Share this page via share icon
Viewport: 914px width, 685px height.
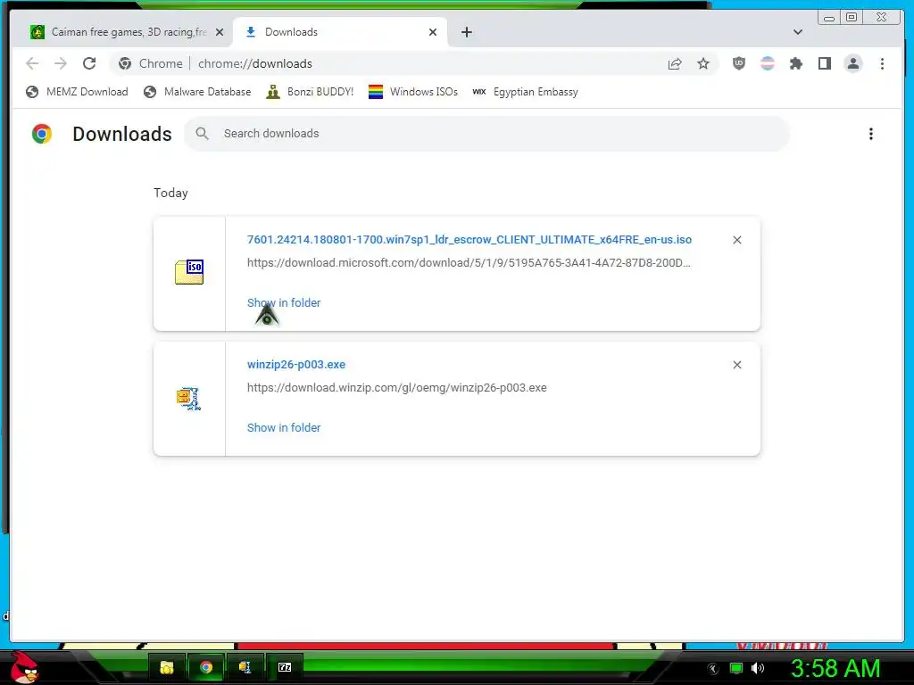(x=675, y=63)
